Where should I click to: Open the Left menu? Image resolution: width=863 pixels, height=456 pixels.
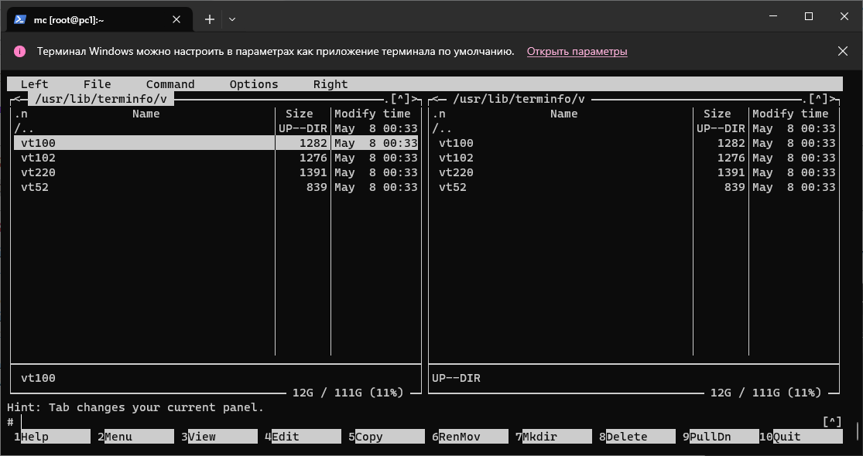tap(34, 84)
